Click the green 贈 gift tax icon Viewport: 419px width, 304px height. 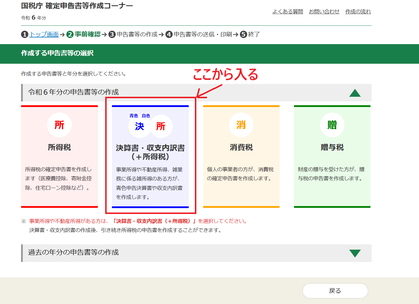tap(332, 125)
